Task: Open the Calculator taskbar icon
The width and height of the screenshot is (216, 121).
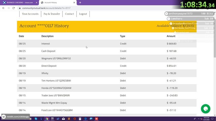Action: pyautogui.click(x=80, y=119)
